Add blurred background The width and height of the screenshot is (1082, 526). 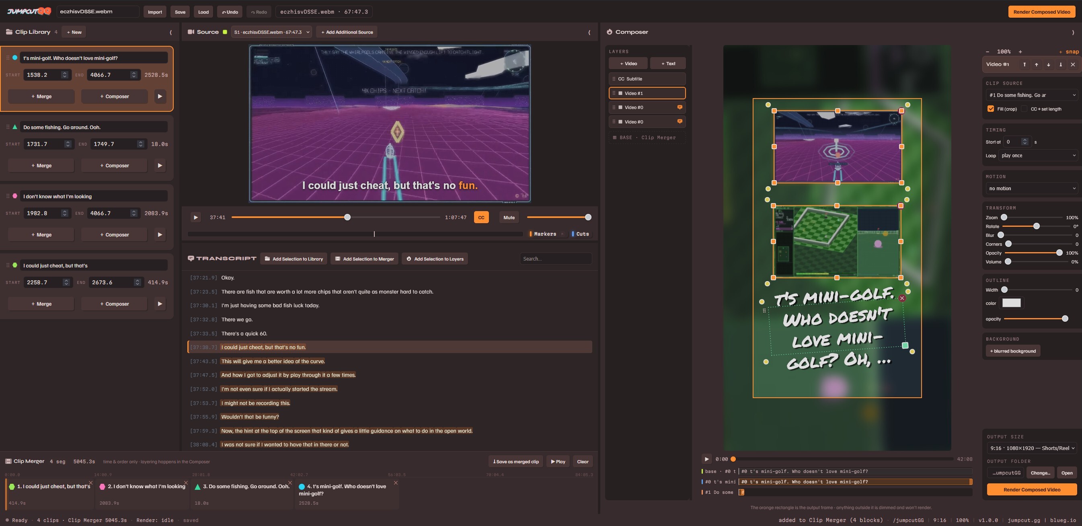1013,351
